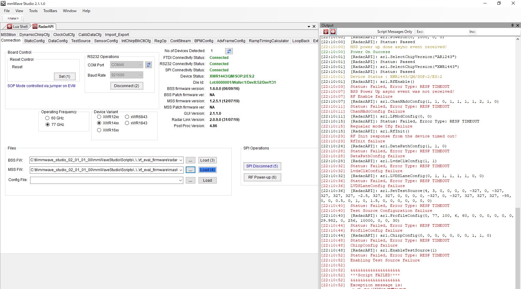Open the RampTimingCalculator tab
The height and width of the screenshot is (289, 521).
click(x=269, y=41)
